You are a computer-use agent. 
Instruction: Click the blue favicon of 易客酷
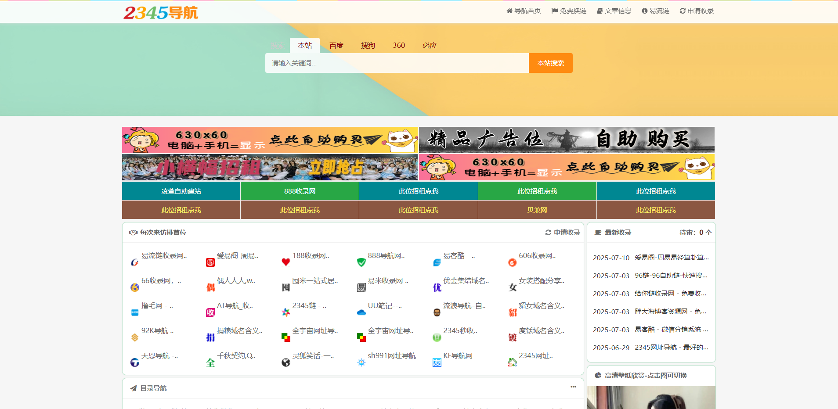pos(437,262)
